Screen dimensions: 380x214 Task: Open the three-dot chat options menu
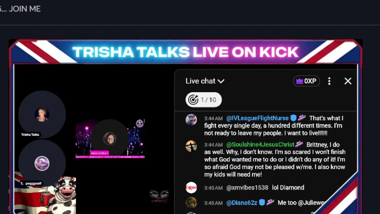click(x=329, y=81)
